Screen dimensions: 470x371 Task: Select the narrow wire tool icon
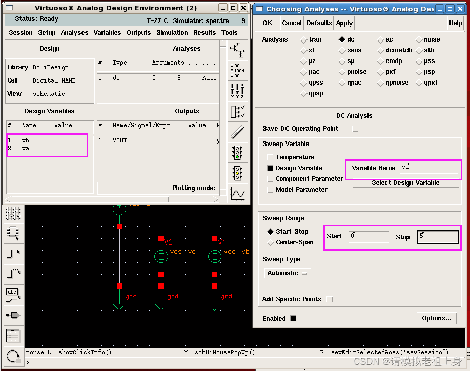point(13,253)
